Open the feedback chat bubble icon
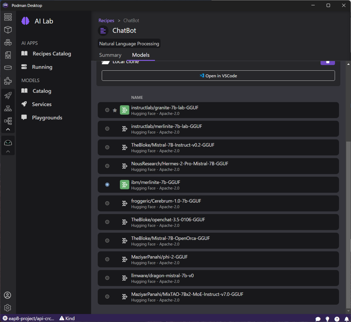Viewport: 351px width, 322px height. pyautogui.click(x=318, y=319)
